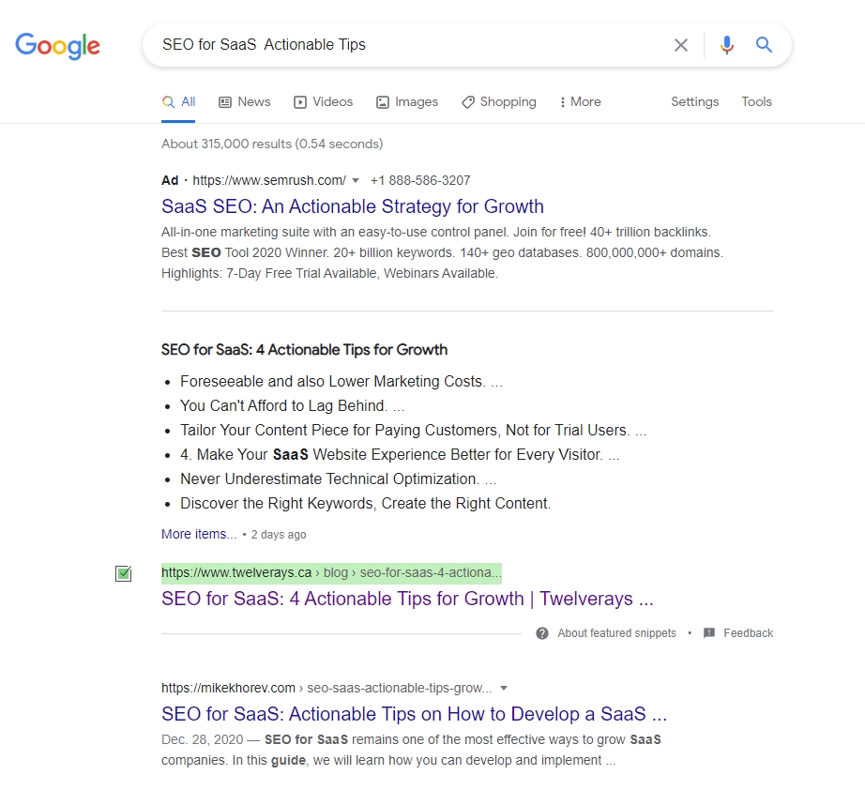Open the SaaS SEO Actionable Strategy ad link
This screenshot has width=865, height=790.
(353, 206)
